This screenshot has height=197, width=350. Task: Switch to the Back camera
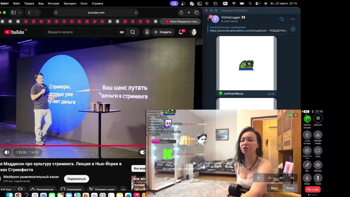coord(274,188)
